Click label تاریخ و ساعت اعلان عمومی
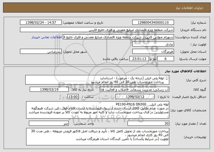214x152 pixels. tap(83, 23)
